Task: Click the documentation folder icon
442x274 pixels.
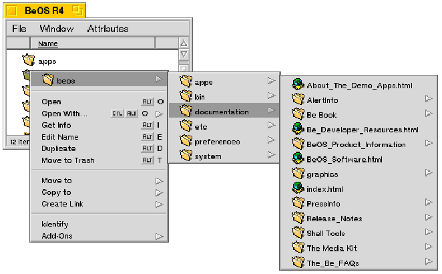Action: (186, 111)
